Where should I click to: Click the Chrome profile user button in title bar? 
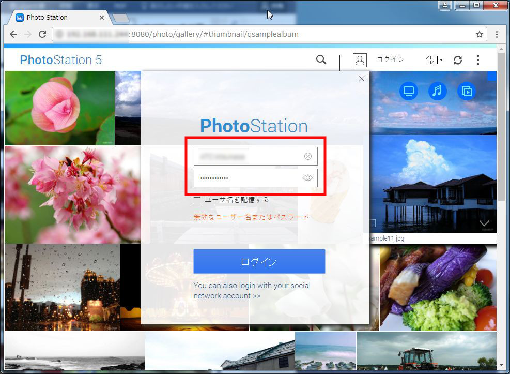(x=444, y=6)
